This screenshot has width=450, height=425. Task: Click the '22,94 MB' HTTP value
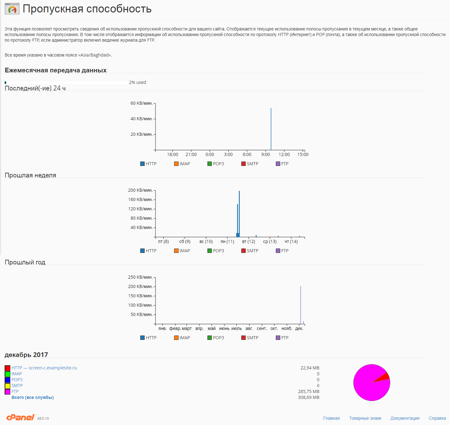pos(310,368)
